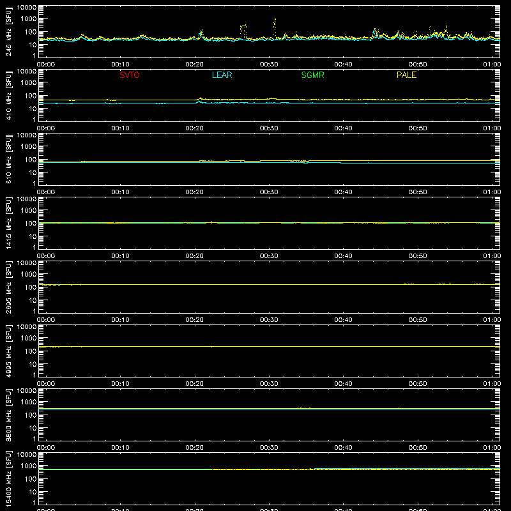Click the 410 MHz [SFU] axis label

click(9, 95)
